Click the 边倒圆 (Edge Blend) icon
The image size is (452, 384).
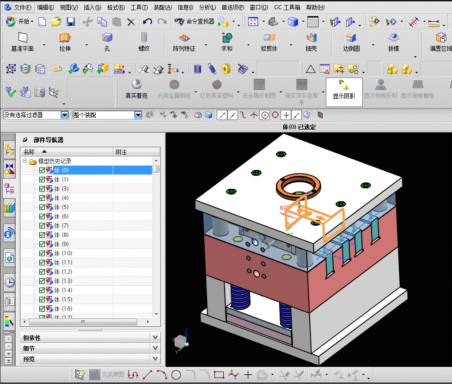tap(351, 38)
